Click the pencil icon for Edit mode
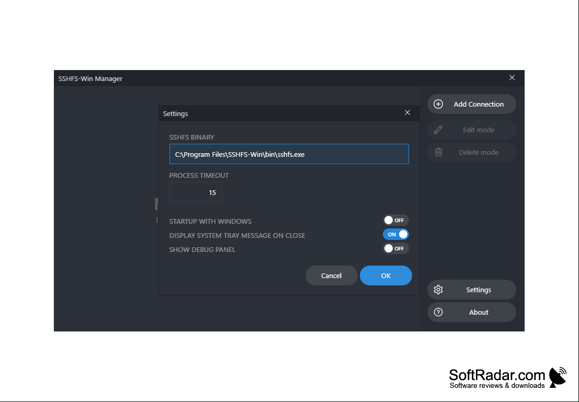Viewport: 579px width, 402px height. (x=438, y=130)
